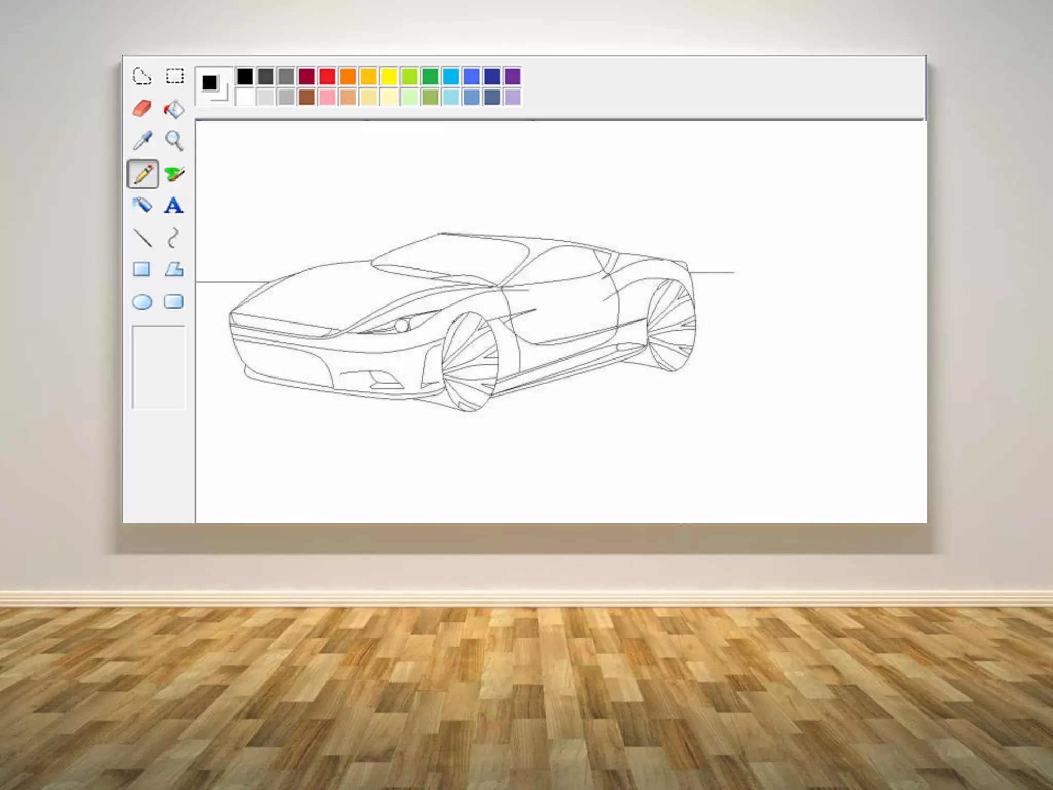Viewport: 1053px width, 790px height.
Task: Click the empty tool options box
Action: pyautogui.click(x=158, y=367)
